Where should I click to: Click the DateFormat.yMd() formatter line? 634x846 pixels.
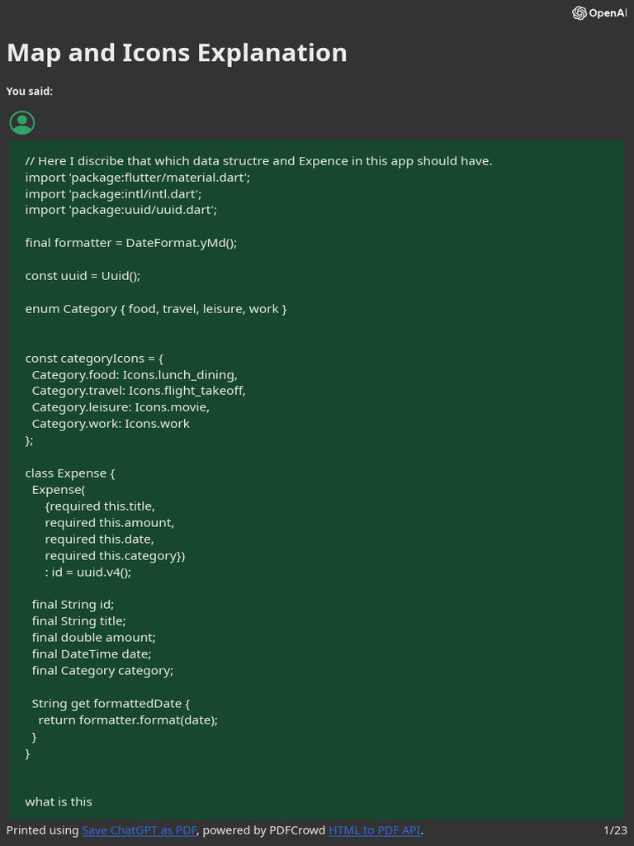(x=131, y=243)
